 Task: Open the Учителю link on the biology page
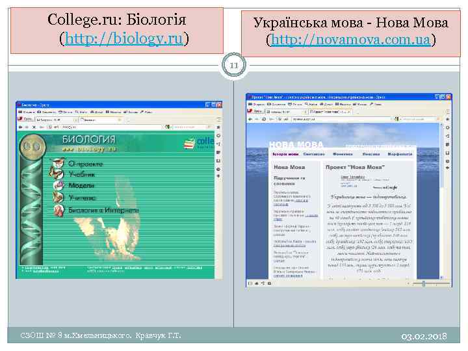(x=82, y=198)
